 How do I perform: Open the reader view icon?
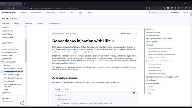pos(146,8)
